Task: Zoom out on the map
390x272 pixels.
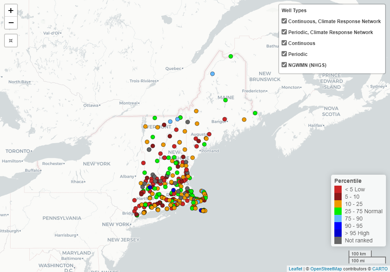Action: tap(11, 23)
